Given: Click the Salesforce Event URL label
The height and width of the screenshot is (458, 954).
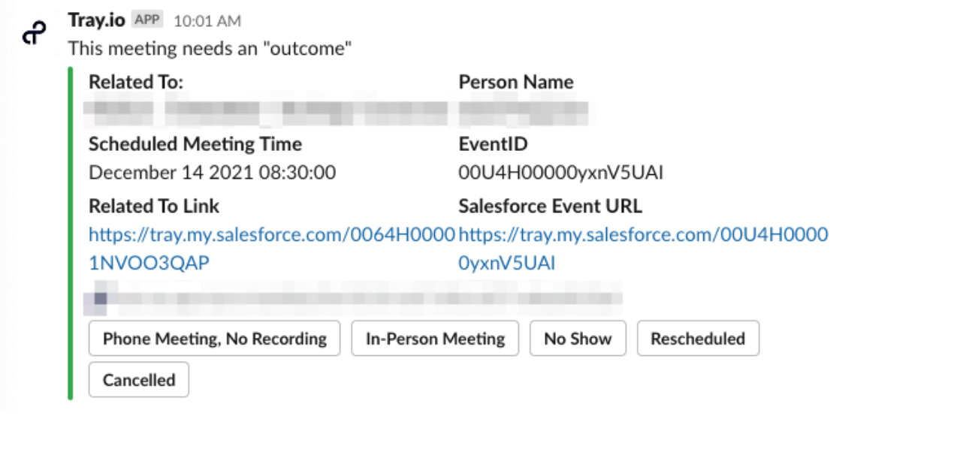Looking at the screenshot, I should (x=551, y=206).
